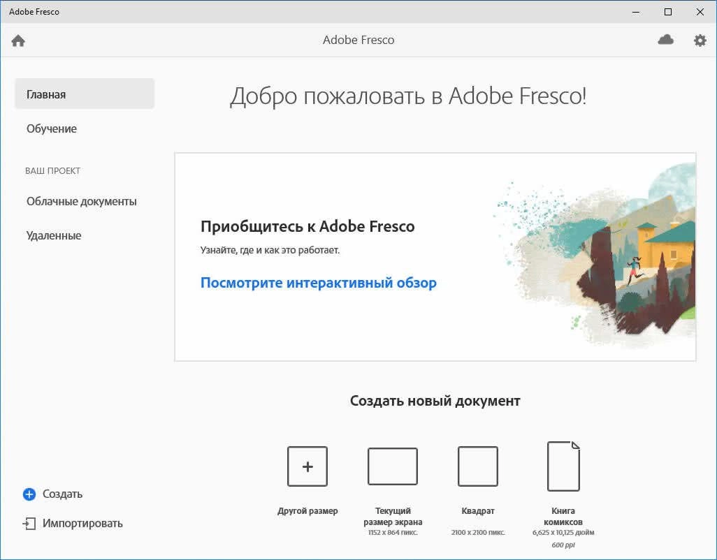Open Облачные документы in the sidebar
717x560 pixels.
[81, 201]
